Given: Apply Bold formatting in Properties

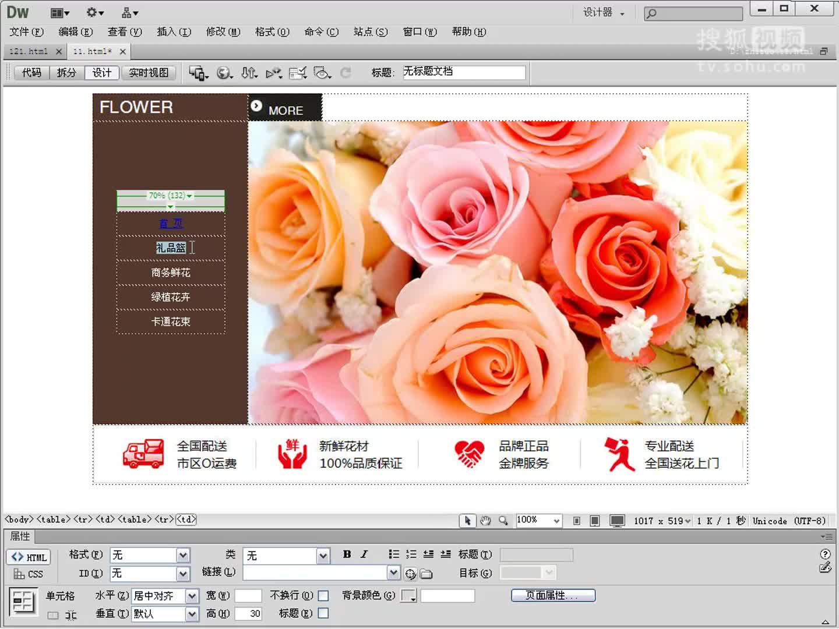Looking at the screenshot, I should pos(347,554).
